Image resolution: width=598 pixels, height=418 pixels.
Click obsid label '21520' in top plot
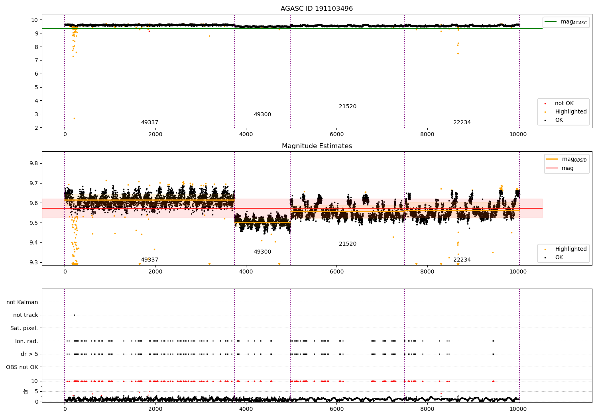[x=348, y=107]
